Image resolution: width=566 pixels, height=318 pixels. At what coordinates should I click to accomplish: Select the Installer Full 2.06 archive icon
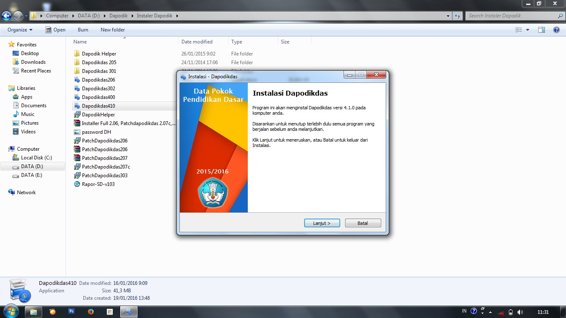click(x=77, y=123)
